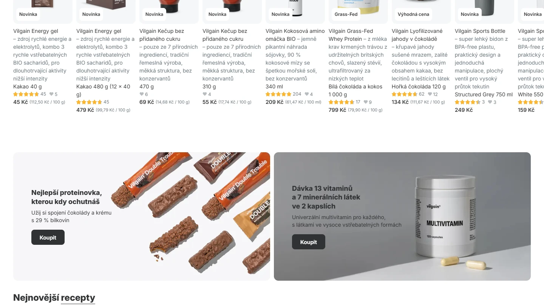Click Grass-Fed badge on whey protein image
The height and width of the screenshot is (306, 544).
point(346,14)
